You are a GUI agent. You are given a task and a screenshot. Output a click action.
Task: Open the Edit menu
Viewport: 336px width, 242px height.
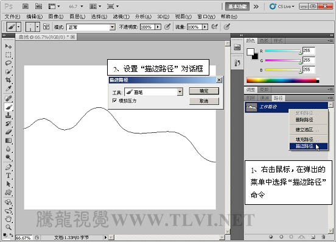pyautogui.click(x=34, y=16)
